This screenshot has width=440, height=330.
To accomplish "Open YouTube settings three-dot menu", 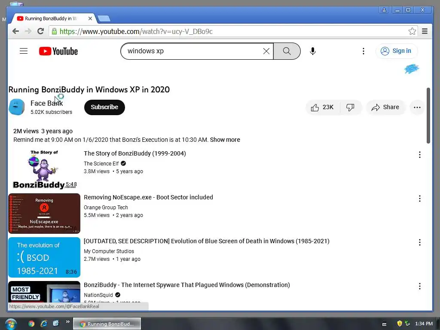I will pyautogui.click(x=364, y=51).
